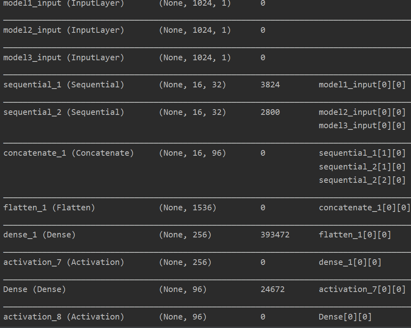This screenshot has height=328, width=411.
Task: Click the connection 'model1_input[0][0]'
Action: point(362,85)
